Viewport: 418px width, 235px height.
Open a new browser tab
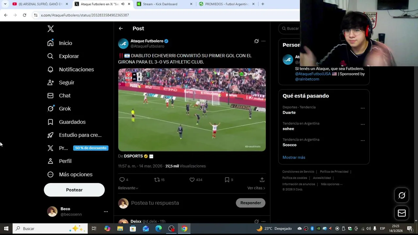point(263,4)
